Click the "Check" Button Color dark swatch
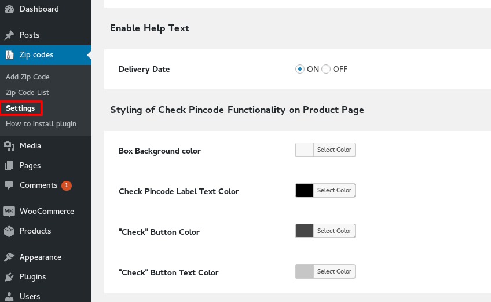This screenshot has width=491, height=302. point(305,231)
